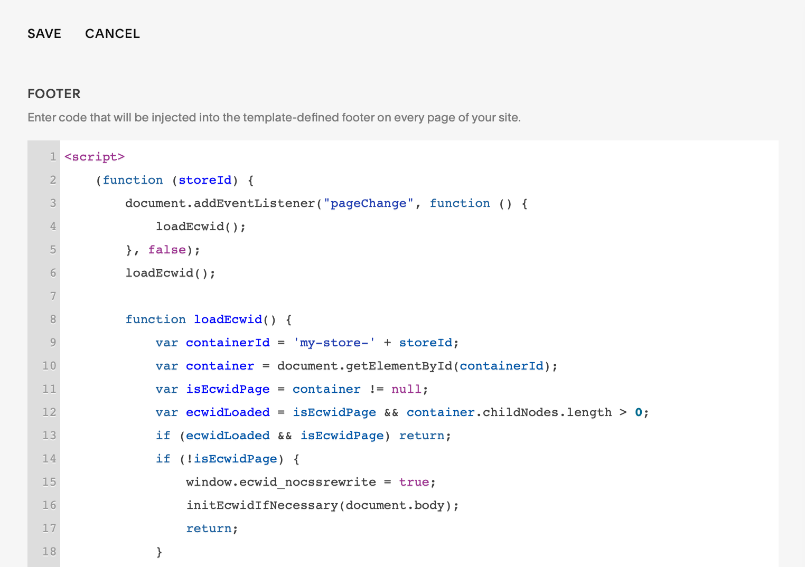805x567 pixels.
Task: Click containerId variable declaration on line 9
Action: point(228,343)
